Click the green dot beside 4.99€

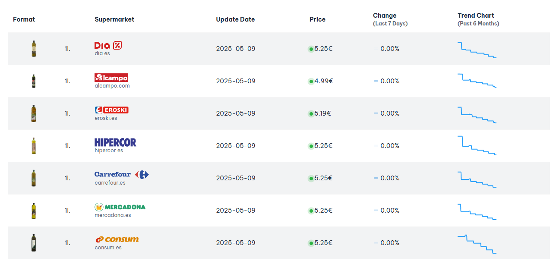(x=311, y=82)
